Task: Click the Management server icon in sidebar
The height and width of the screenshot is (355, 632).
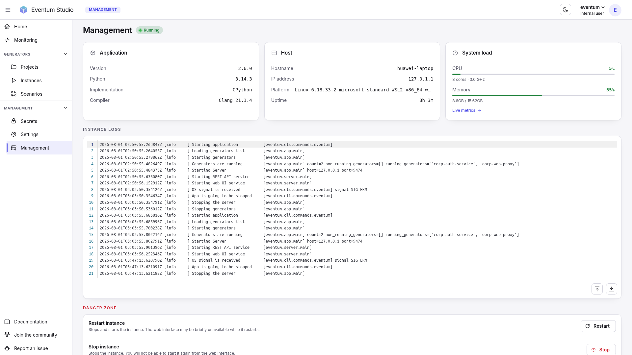Action: tap(13, 148)
